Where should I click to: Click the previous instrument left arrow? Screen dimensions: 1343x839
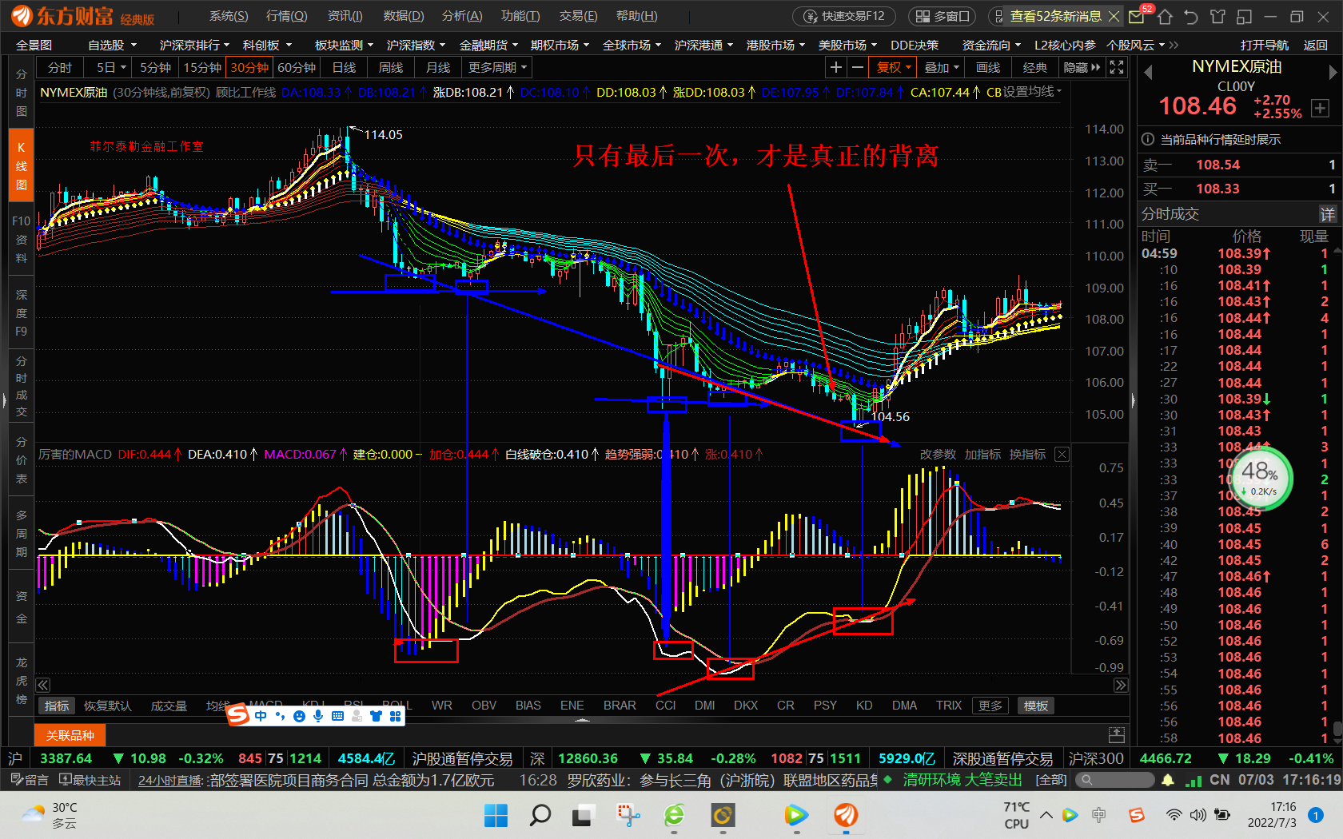click(1148, 73)
